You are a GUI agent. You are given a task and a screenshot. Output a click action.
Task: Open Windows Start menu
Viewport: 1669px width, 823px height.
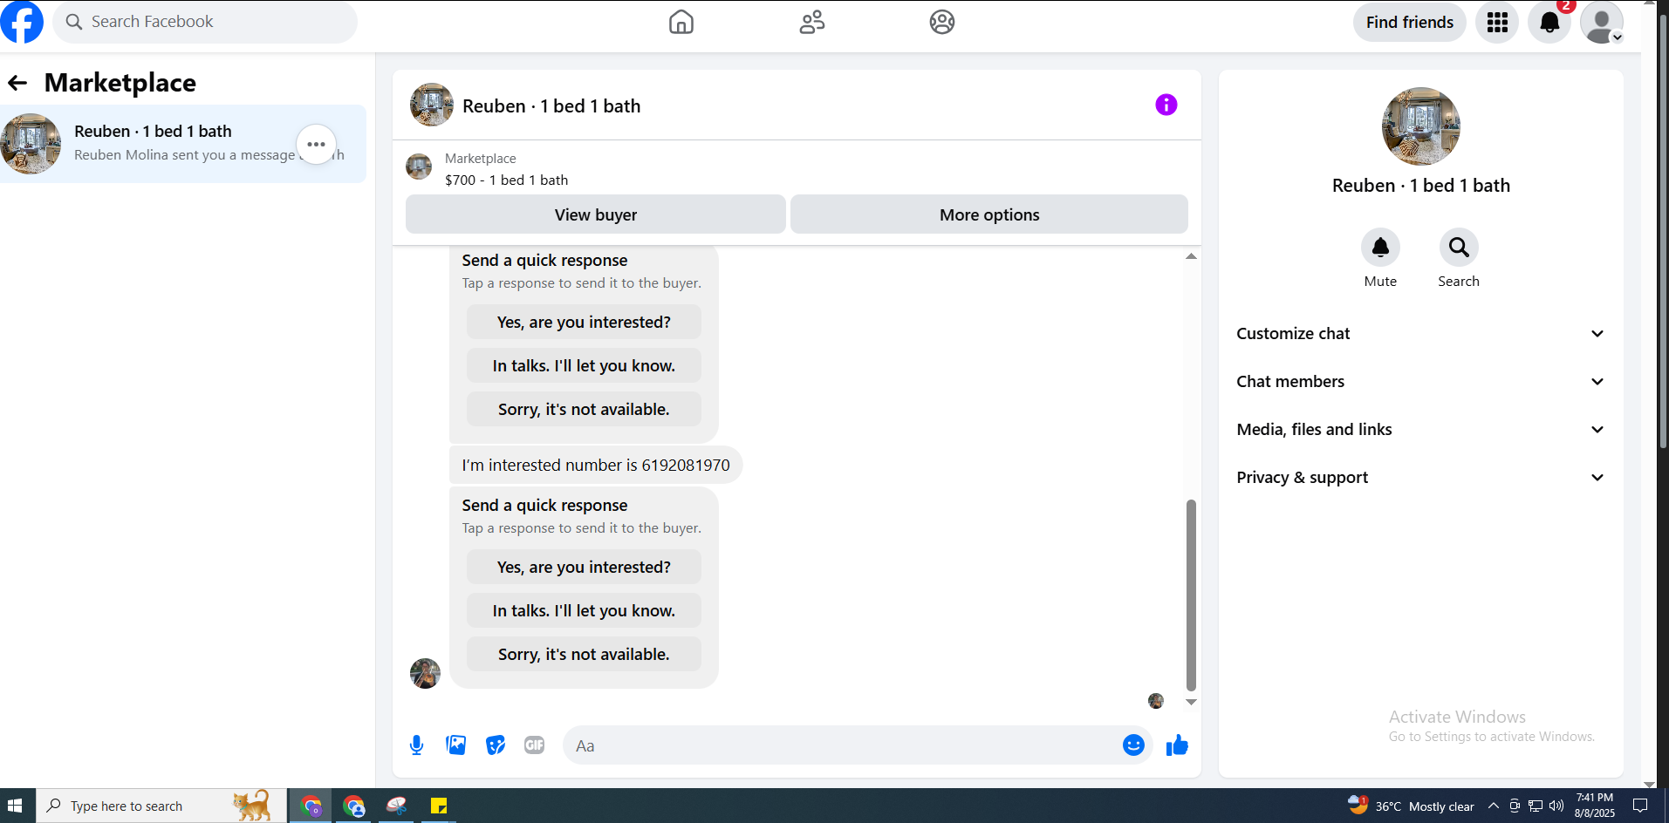coord(15,806)
